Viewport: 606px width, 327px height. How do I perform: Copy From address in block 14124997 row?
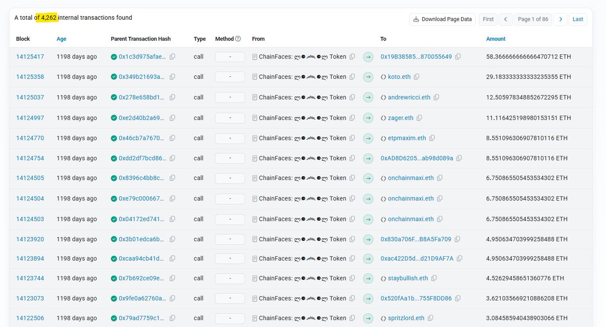(x=352, y=118)
